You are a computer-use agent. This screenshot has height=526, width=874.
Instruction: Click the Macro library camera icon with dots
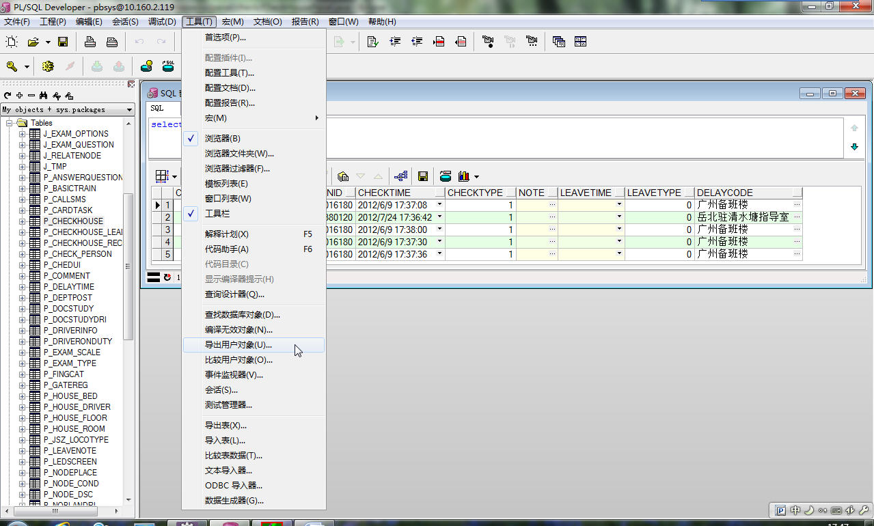532,42
